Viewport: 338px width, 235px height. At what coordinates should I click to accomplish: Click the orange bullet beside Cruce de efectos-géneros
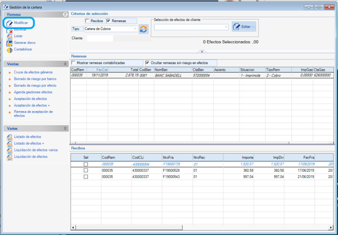tap(9, 73)
